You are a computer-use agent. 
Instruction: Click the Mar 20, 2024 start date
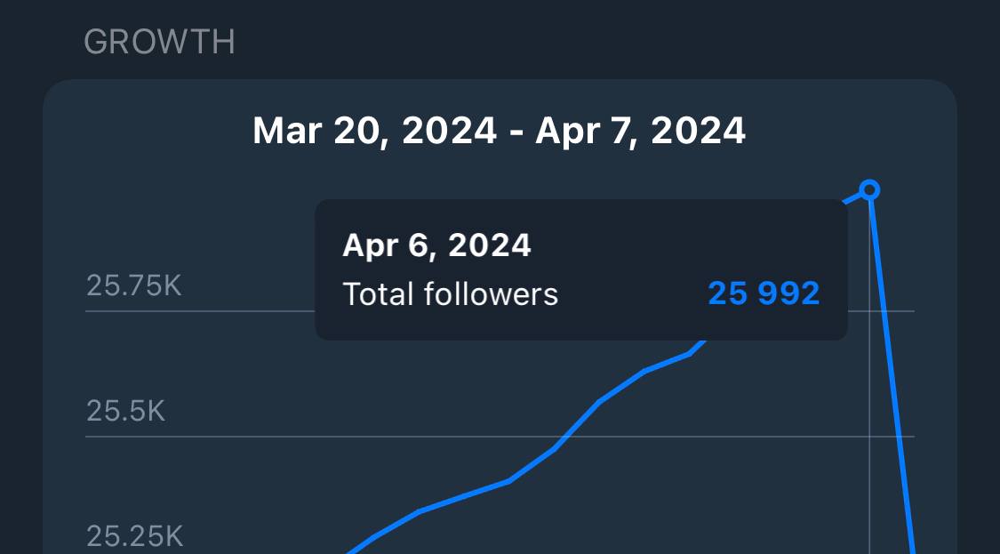(374, 132)
